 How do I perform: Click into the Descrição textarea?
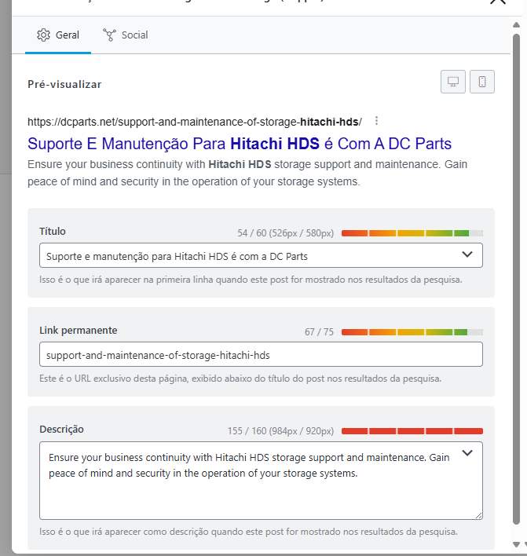261,481
